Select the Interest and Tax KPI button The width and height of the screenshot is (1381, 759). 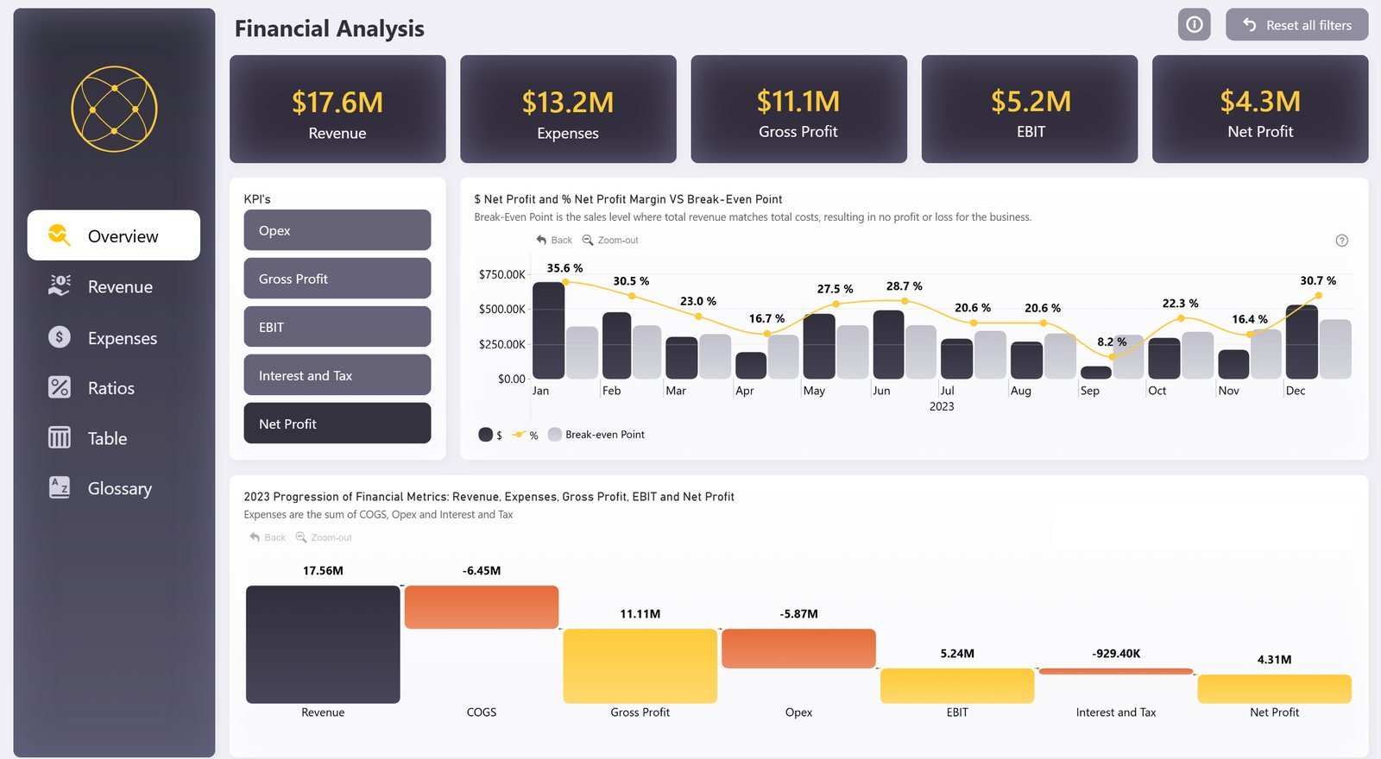point(337,375)
